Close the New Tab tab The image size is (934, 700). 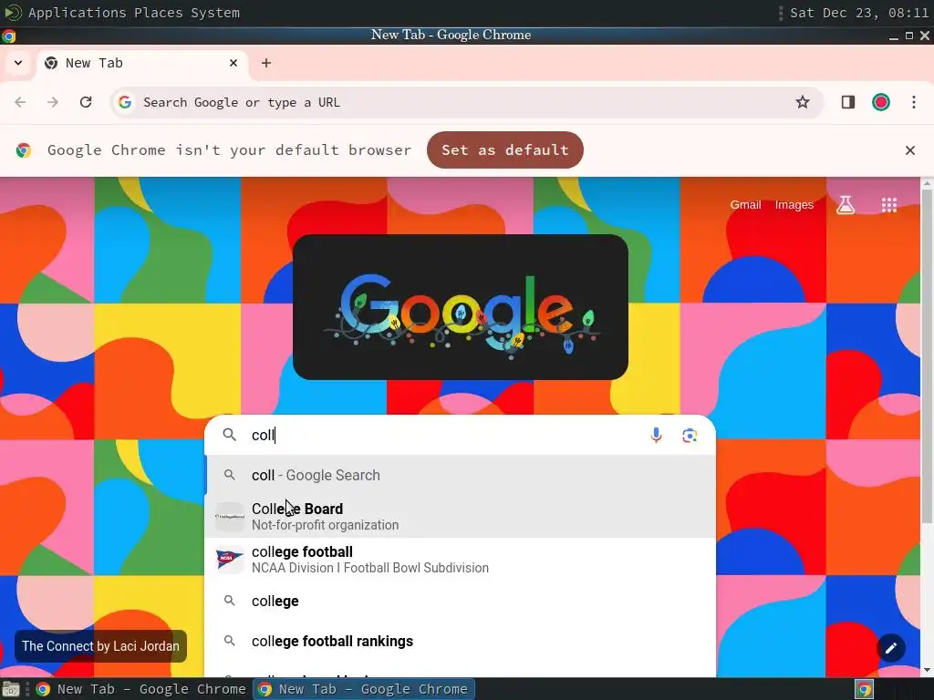(233, 63)
